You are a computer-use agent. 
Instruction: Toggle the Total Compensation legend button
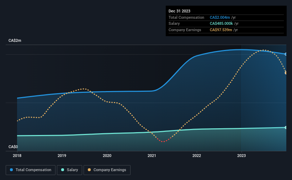(x=31, y=170)
